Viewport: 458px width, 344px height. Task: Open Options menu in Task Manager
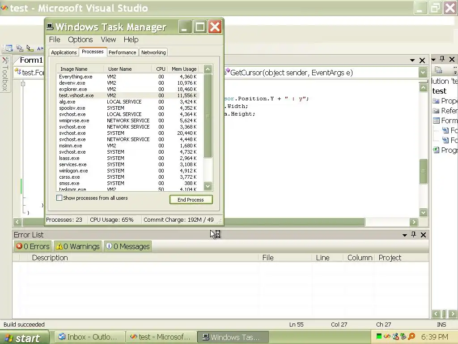pyautogui.click(x=81, y=39)
